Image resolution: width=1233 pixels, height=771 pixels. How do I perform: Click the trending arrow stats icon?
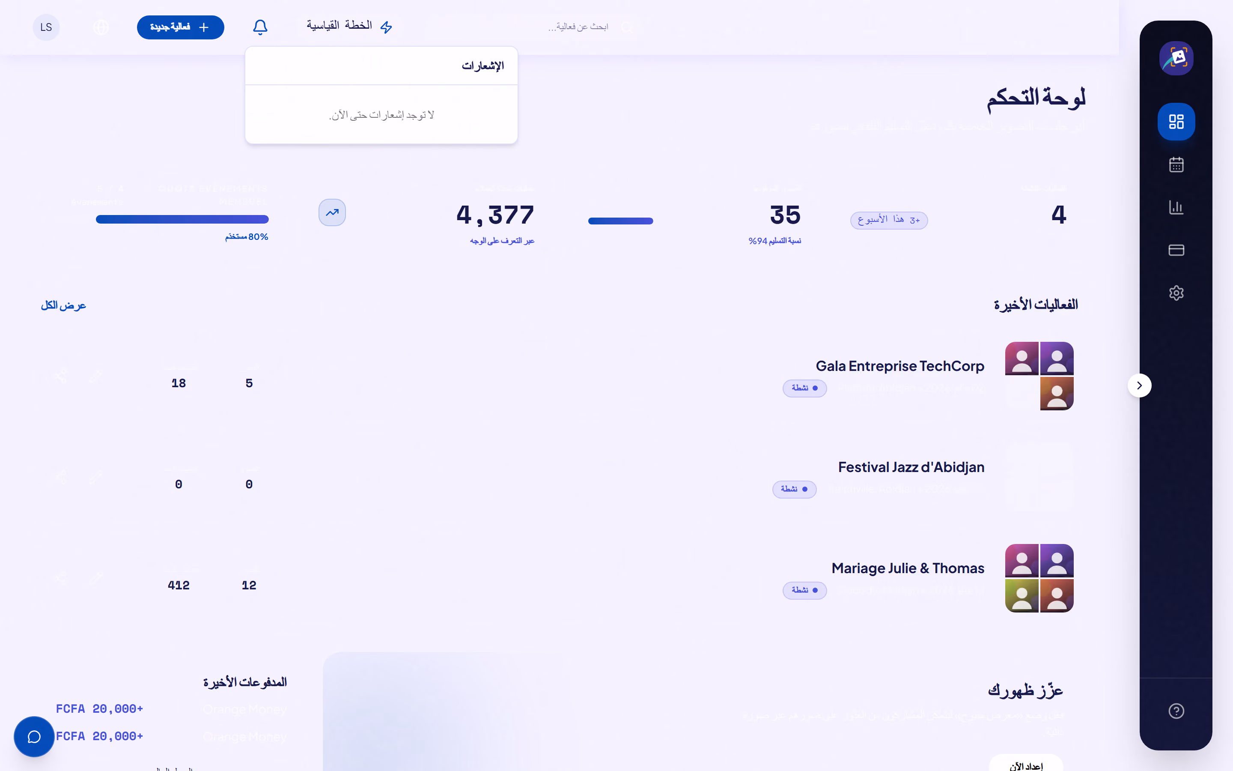coord(332,212)
